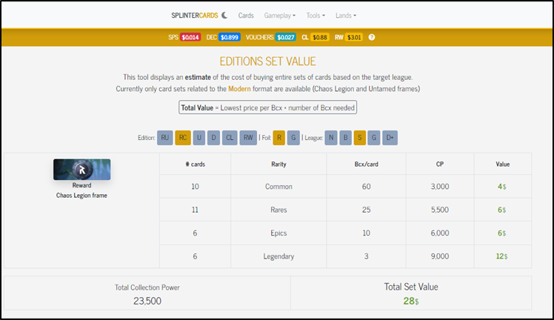
Task: Toggle dark mode moon icon
Action: click(224, 16)
